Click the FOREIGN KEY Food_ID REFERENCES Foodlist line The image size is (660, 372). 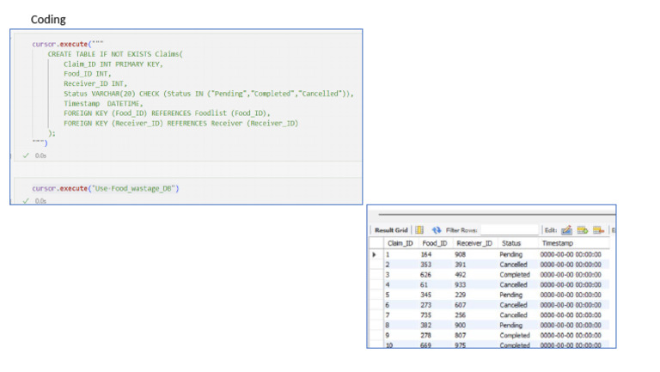[167, 113]
